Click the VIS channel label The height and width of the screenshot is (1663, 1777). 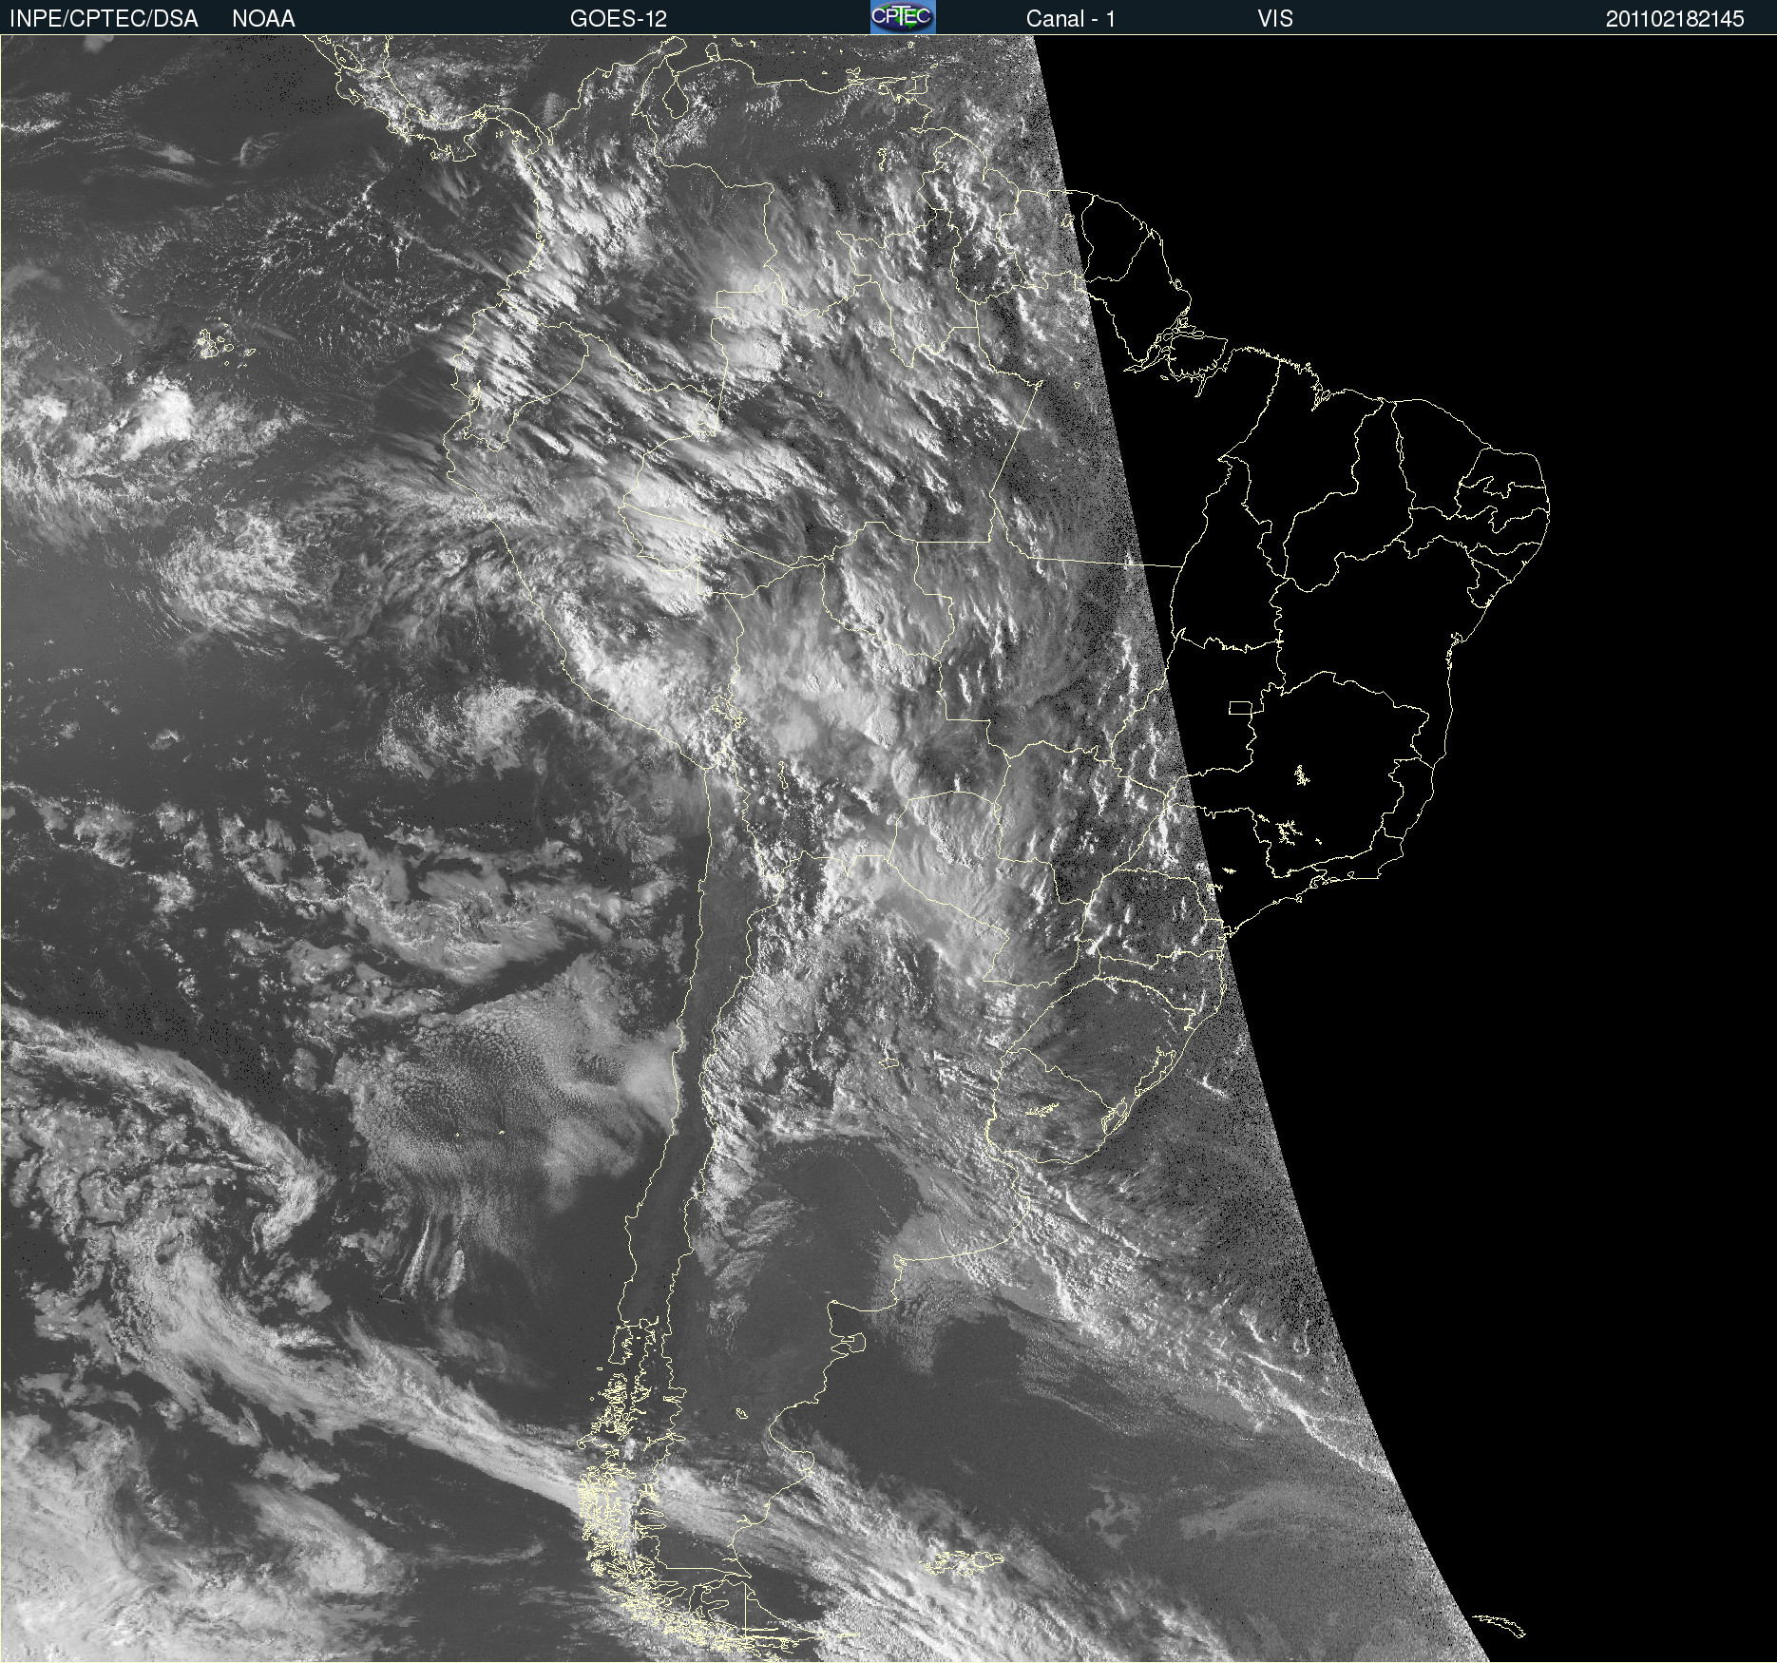pyautogui.click(x=1275, y=19)
